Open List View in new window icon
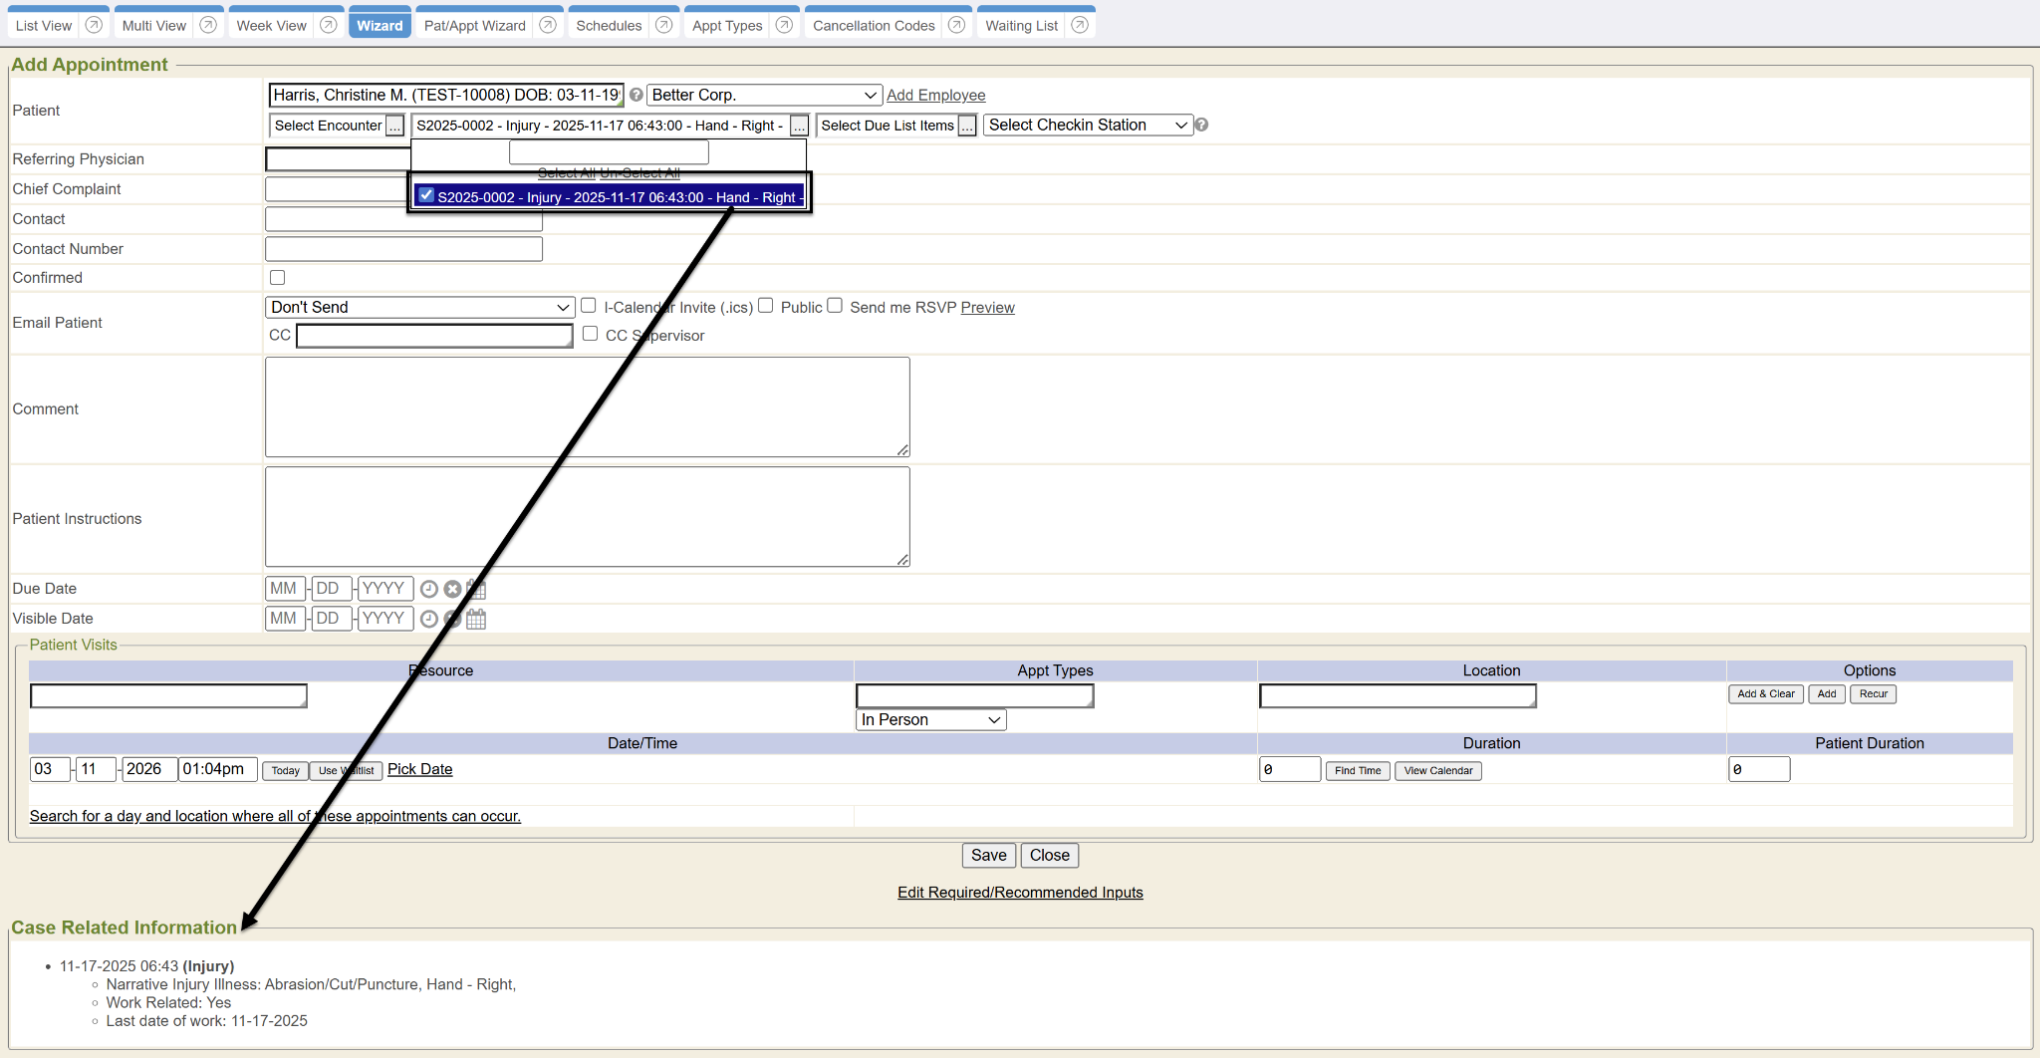The width and height of the screenshot is (2040, 1058). coord(94,25)
